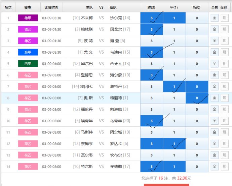232x186 pixels.
Task: Click the 意甲 league tag
Action: click(28, 52)
